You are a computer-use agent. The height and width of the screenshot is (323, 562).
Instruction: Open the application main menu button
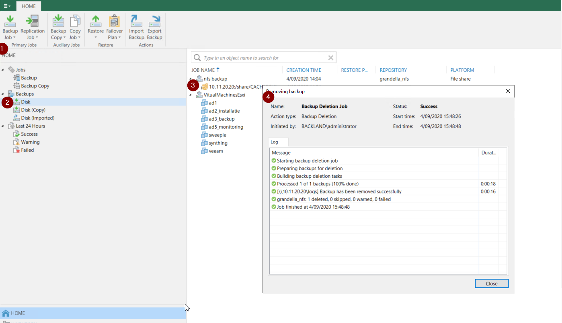7,6
